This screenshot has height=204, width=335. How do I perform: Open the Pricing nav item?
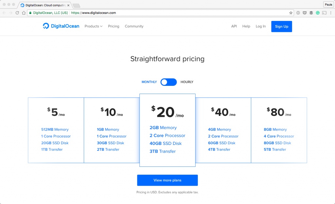coord(114,26)
